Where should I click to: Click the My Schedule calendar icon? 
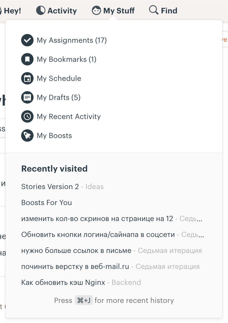(x=27, y=79)
